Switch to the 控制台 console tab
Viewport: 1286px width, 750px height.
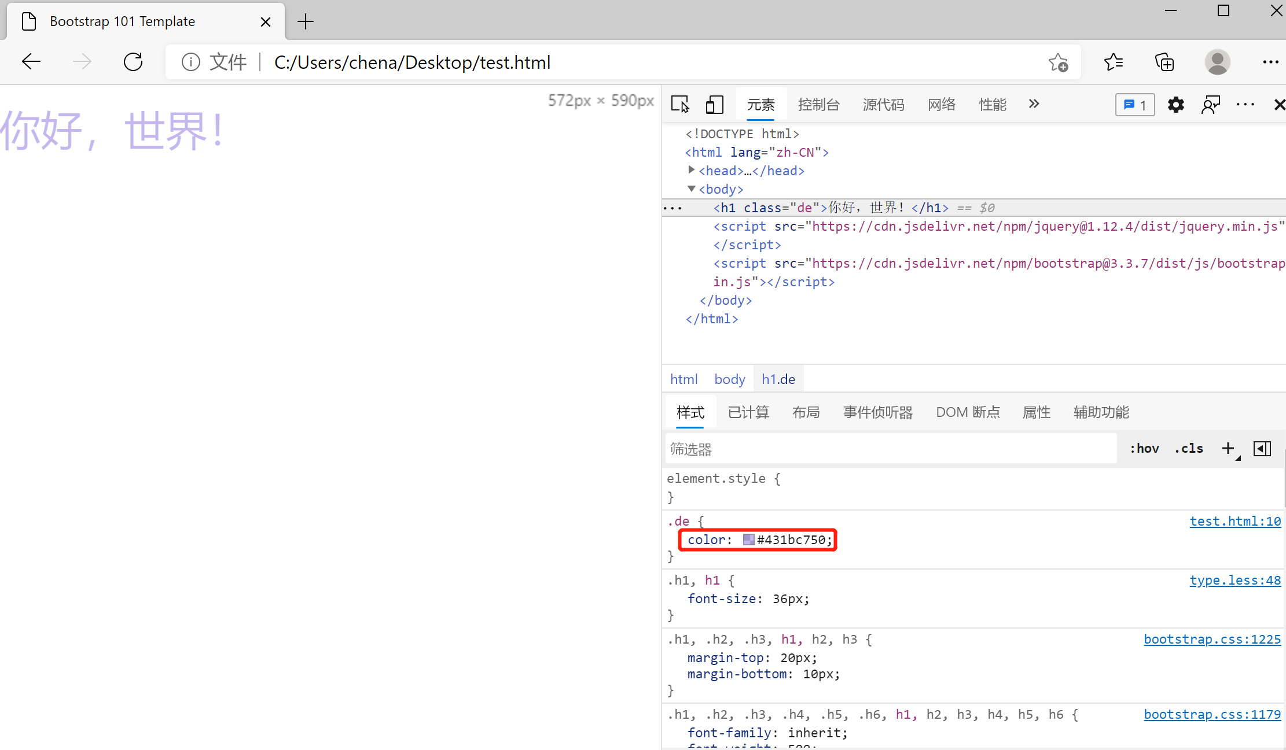(818, 105)
